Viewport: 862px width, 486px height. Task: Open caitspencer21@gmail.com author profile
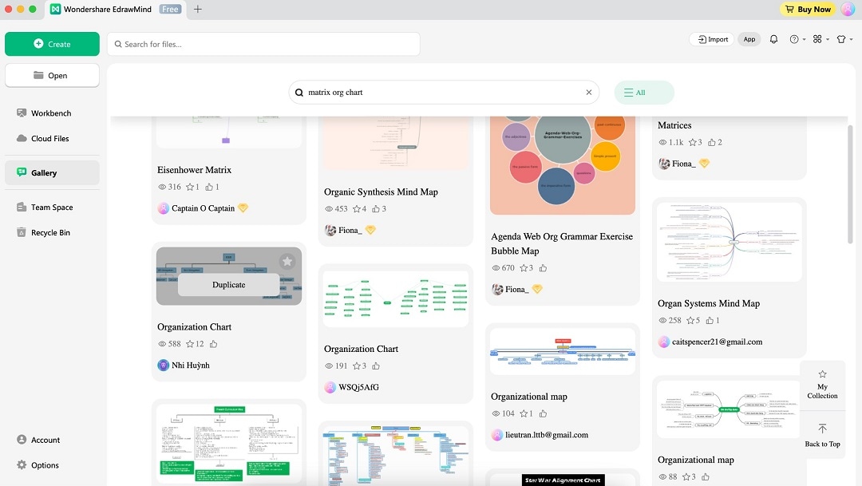click(710, 342)
